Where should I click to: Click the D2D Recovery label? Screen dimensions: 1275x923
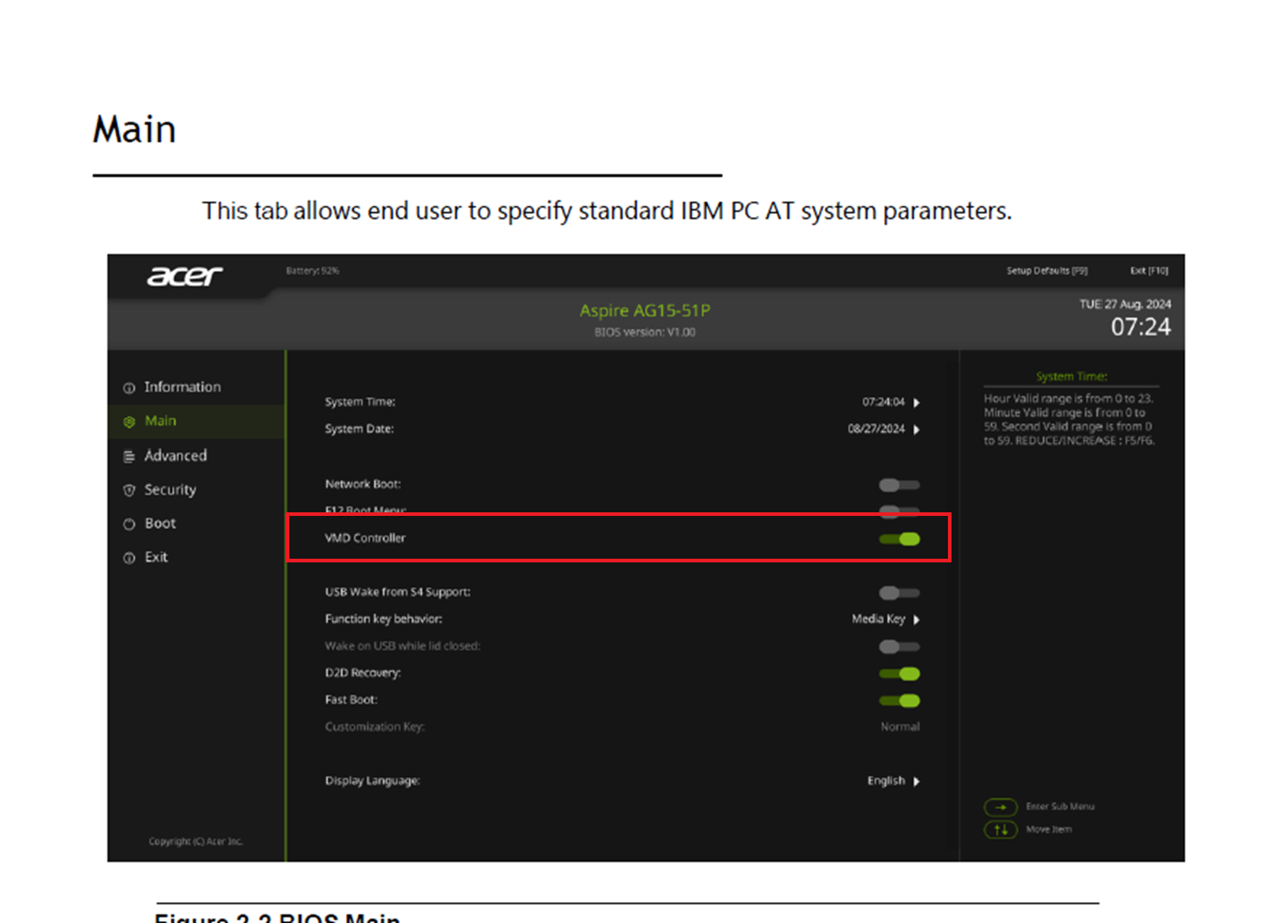point(363,673)
